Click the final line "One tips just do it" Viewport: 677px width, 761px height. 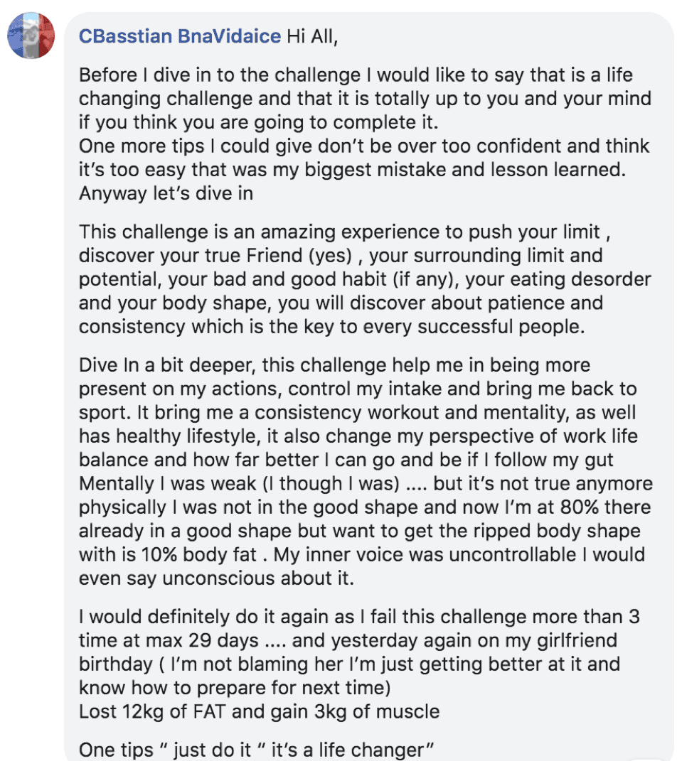pyautogui.click(x=256, y=750)
